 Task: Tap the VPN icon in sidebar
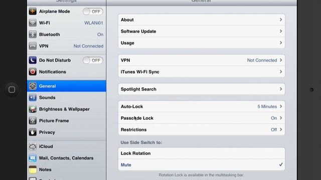33,46
